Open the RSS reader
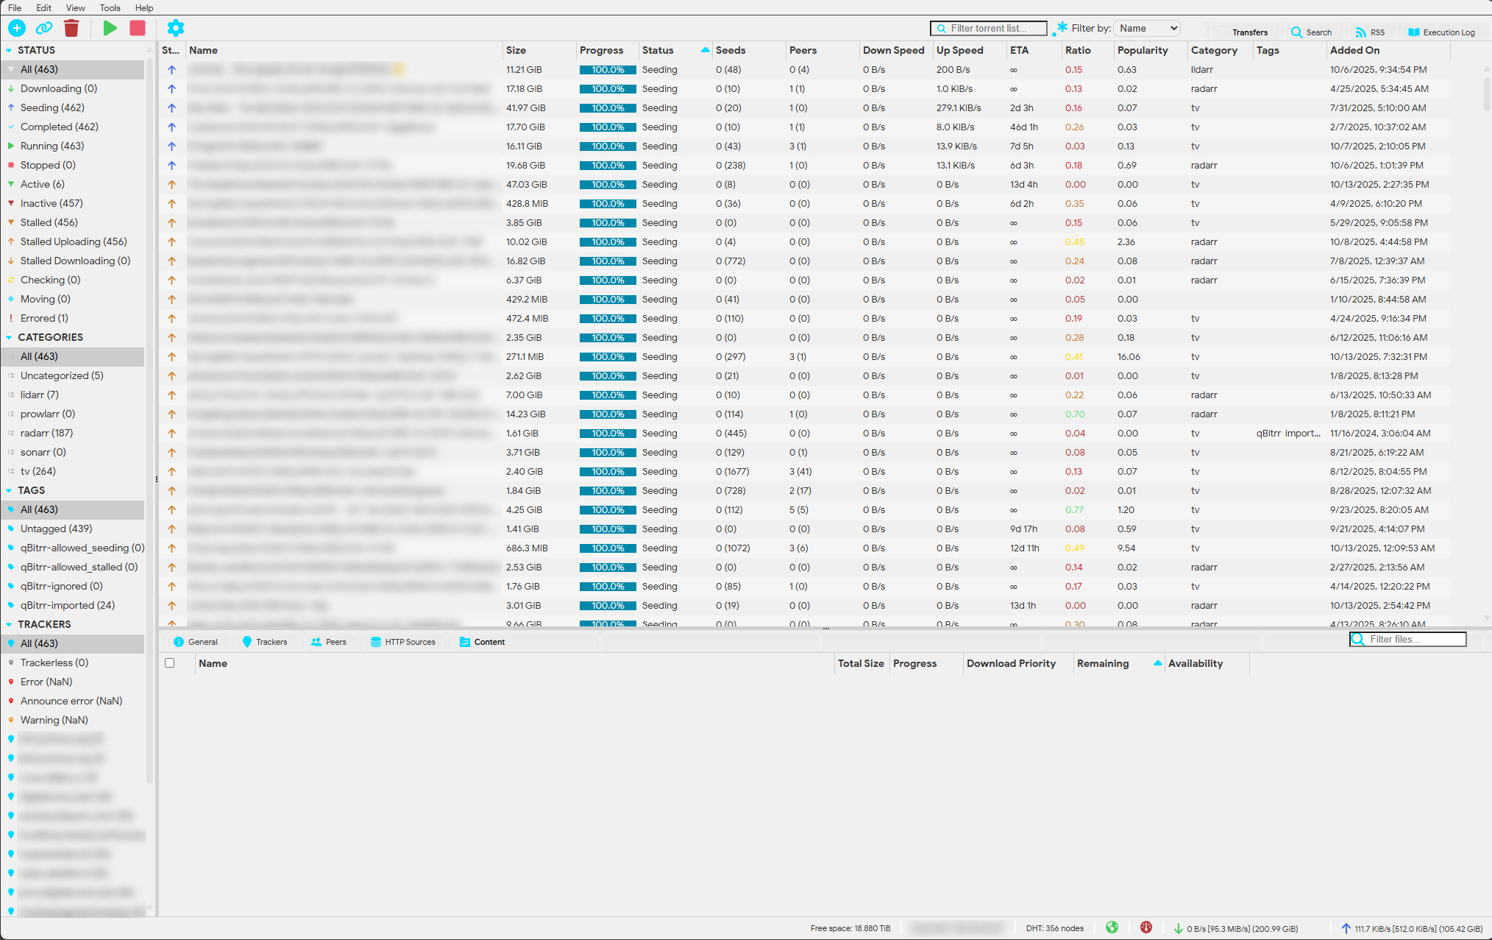Viewport: 1492px width, 940px height. click(x=1369, y=32)
